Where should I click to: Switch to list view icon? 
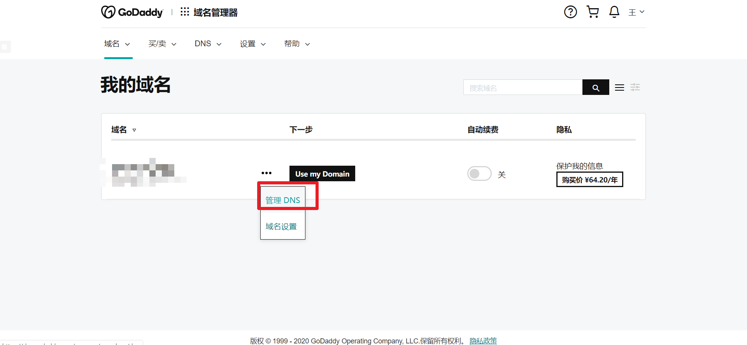[x=619, y=88]
